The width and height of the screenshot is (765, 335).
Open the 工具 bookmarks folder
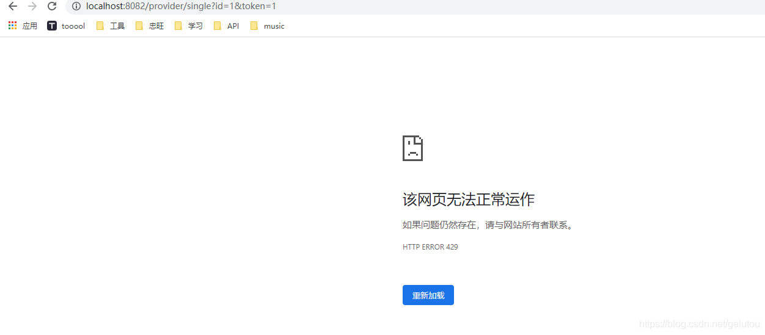click(x=111, y=26)
